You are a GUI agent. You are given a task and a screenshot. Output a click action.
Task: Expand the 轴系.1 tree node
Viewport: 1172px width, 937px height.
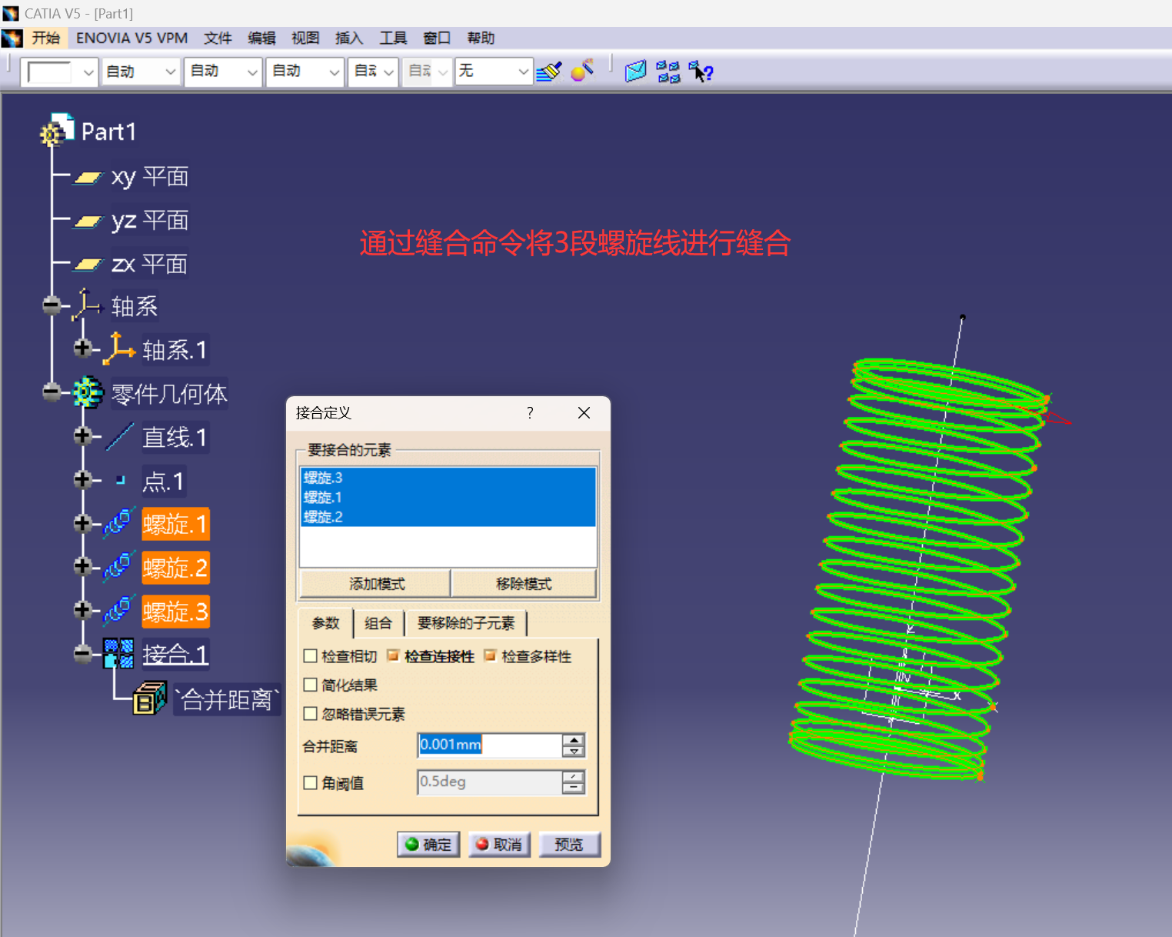tap(83, 348)
